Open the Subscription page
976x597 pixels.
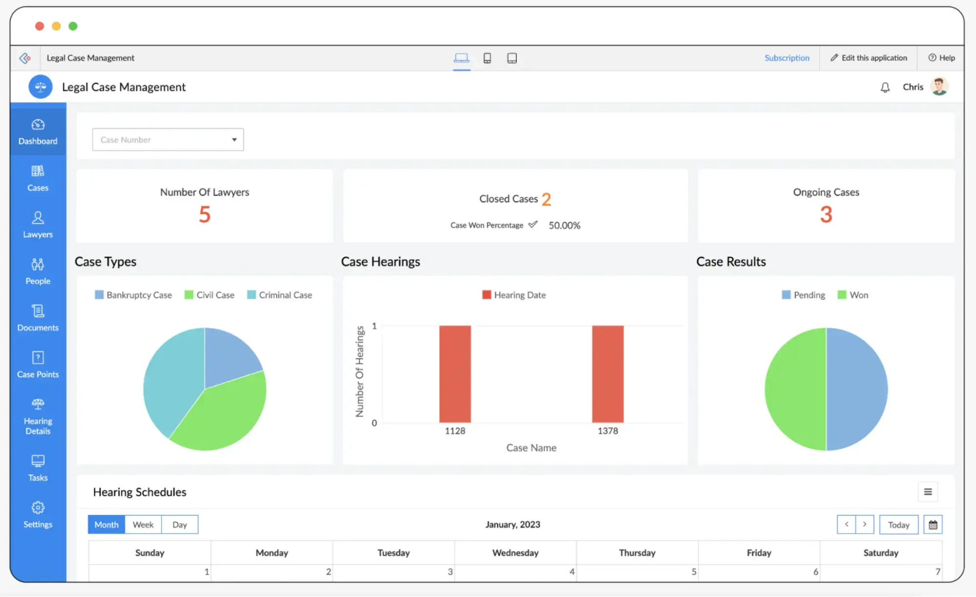click(x=787, y=58)
